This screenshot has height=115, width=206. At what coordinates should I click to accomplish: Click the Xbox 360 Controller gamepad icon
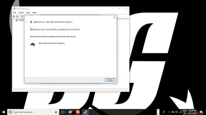[x=33, y=44]
